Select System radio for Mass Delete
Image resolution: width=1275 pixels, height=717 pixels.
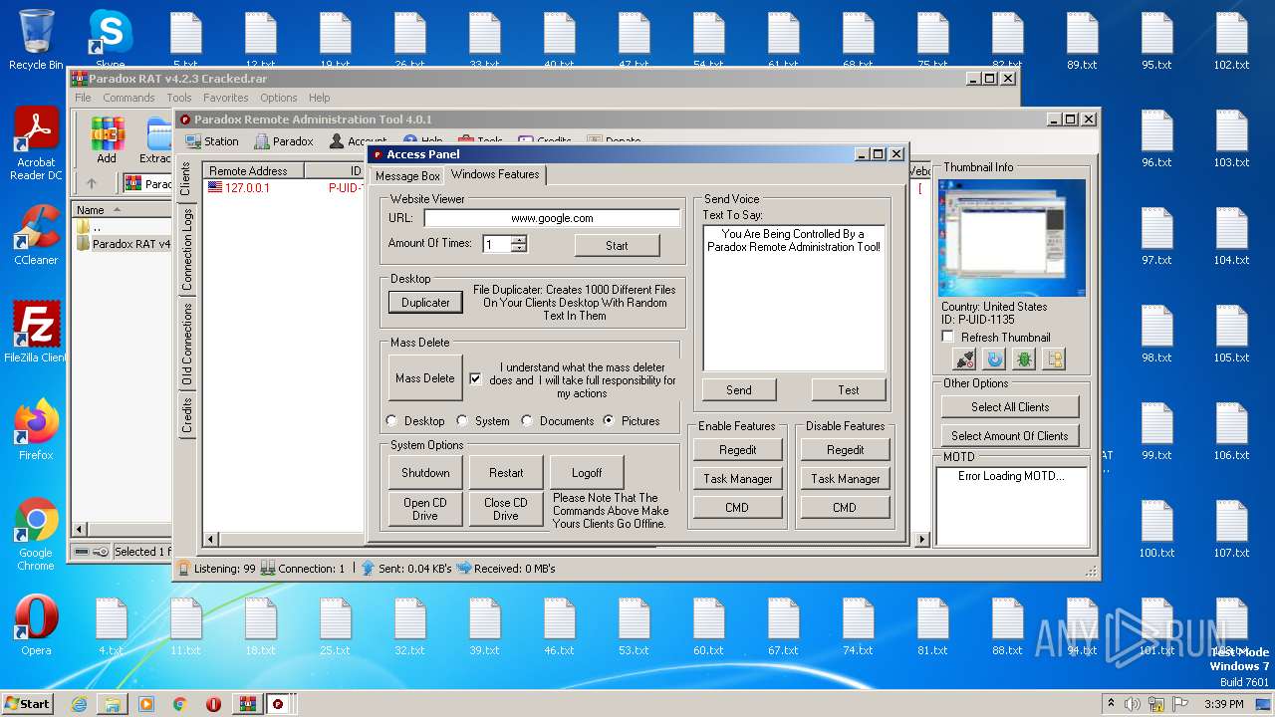click(x=462, y=420)
